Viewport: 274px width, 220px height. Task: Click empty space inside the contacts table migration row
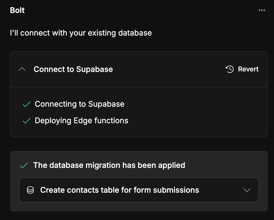tap(221, 190)
